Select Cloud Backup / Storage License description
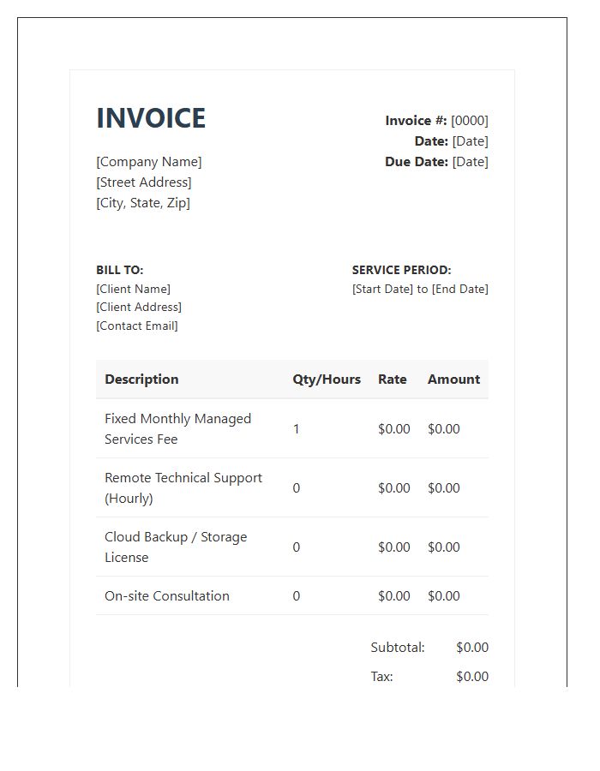The width and height of the screenshot is (600, 771). pos(176,547)
